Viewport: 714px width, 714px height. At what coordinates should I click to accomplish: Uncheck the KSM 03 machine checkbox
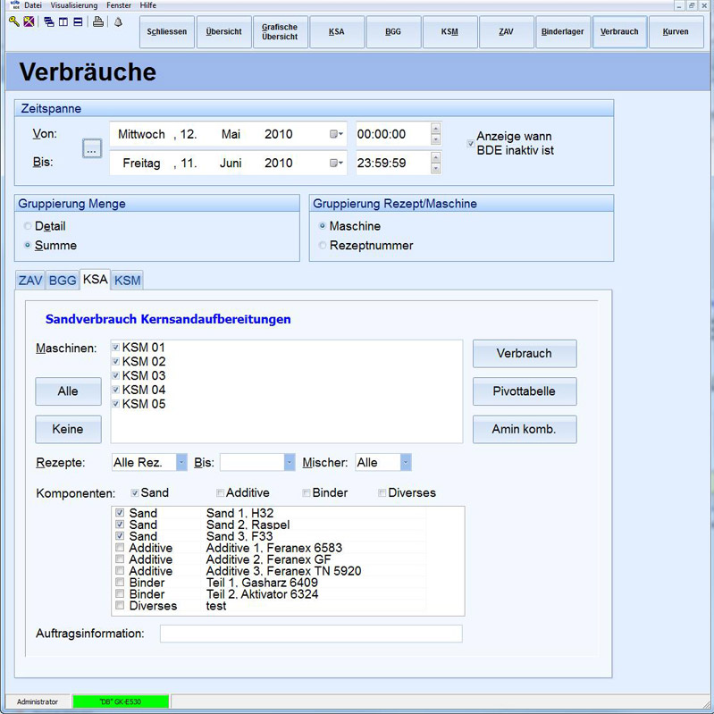click(x=115, y=375)
